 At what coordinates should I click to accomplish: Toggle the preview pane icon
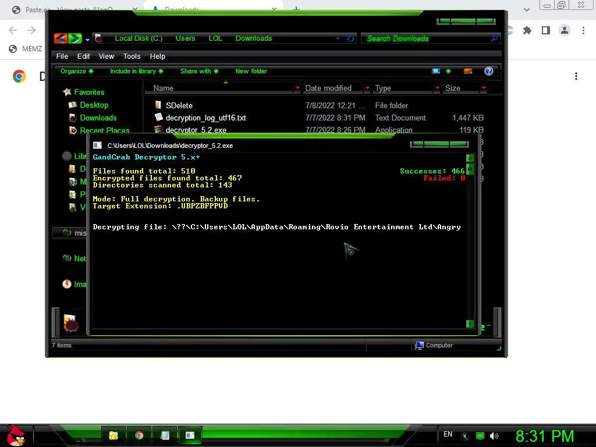tap(468, 71)
